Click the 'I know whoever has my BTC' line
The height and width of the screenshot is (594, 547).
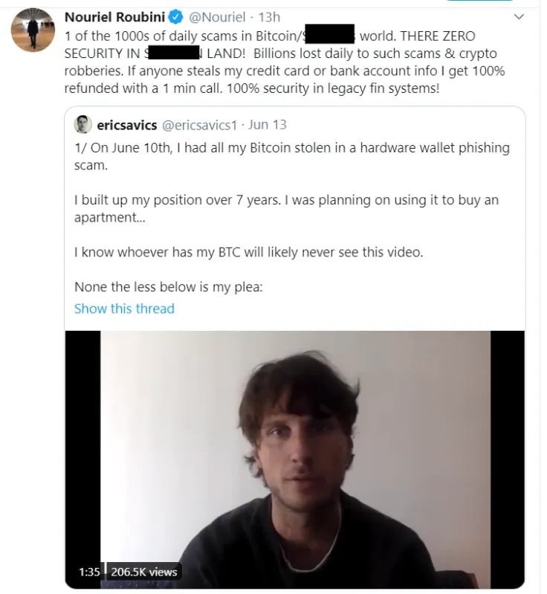248,252
